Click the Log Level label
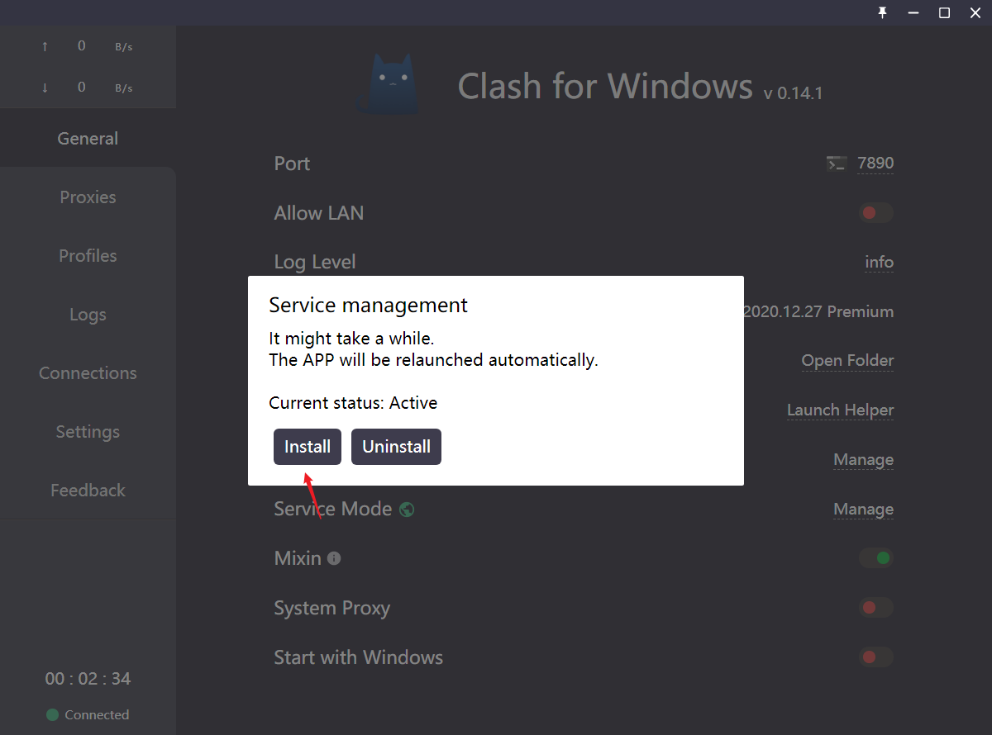 click(315, 263)
